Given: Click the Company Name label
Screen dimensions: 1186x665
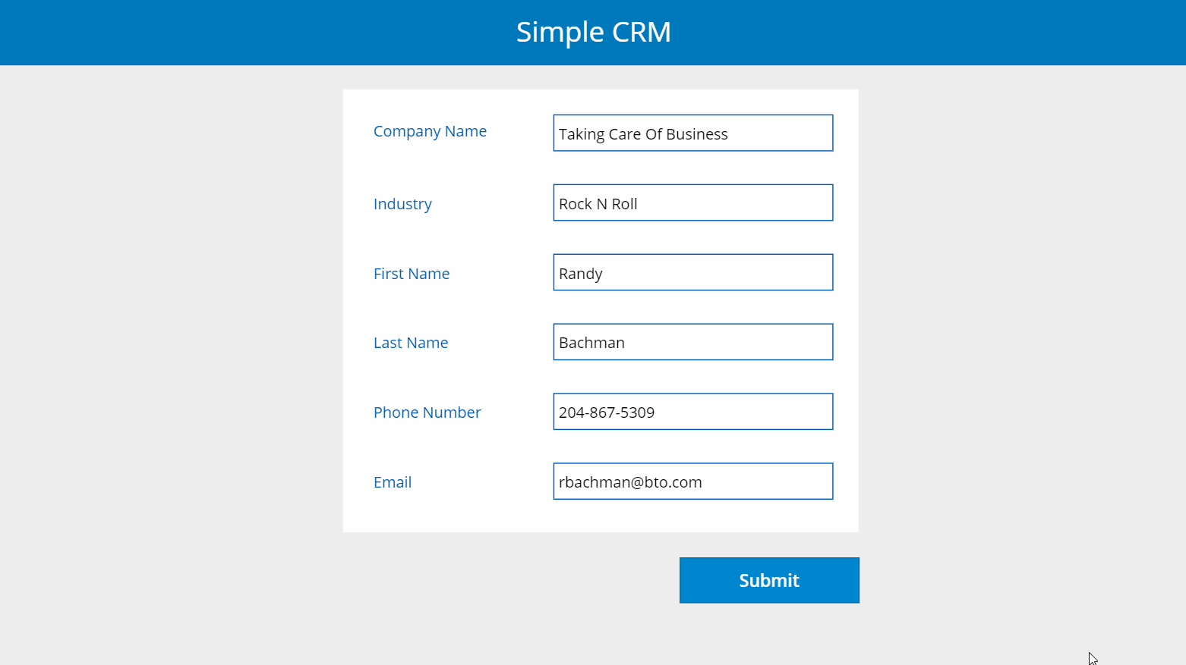Looking at the screenshot, I should pyautogui.click(x=430, y=131).
